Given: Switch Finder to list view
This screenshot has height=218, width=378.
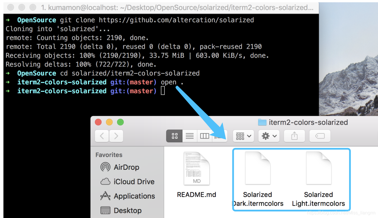Looking at the screenshot, I should [190, 136].
